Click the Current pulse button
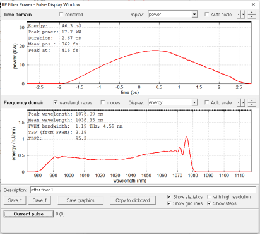The height and width of the screenshot is (235, 260). tap(28, 214)
